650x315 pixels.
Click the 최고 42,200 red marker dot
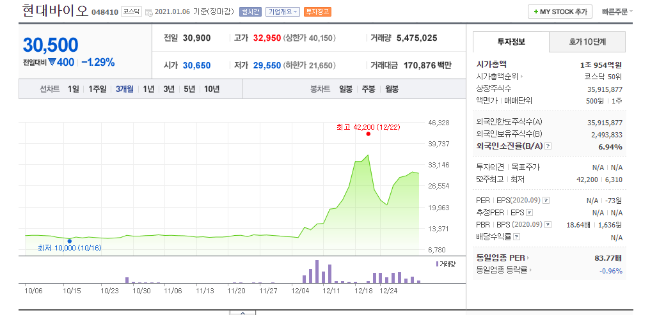[368, 134]
